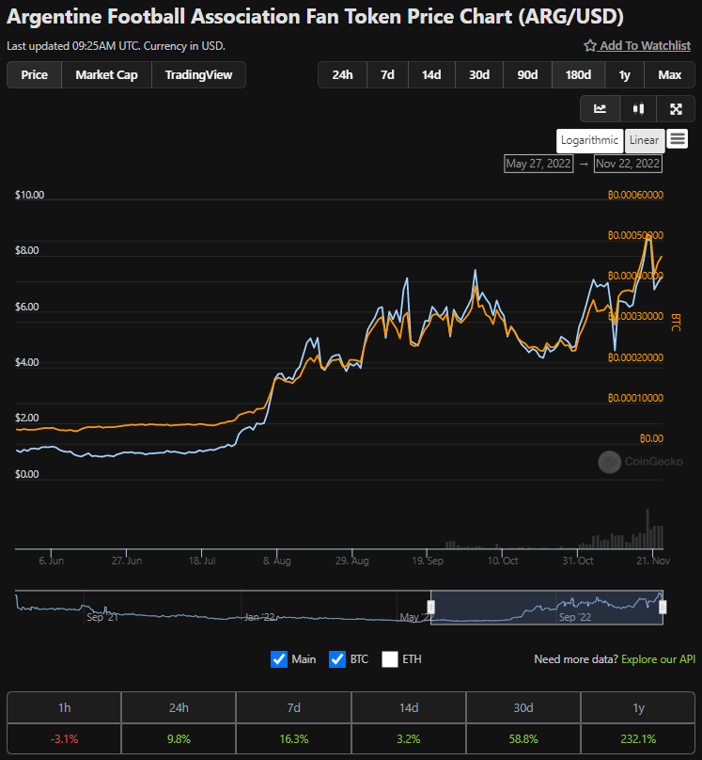Switch to line chart view icon
The image size is (702, 760).
(x=600, y=109)
